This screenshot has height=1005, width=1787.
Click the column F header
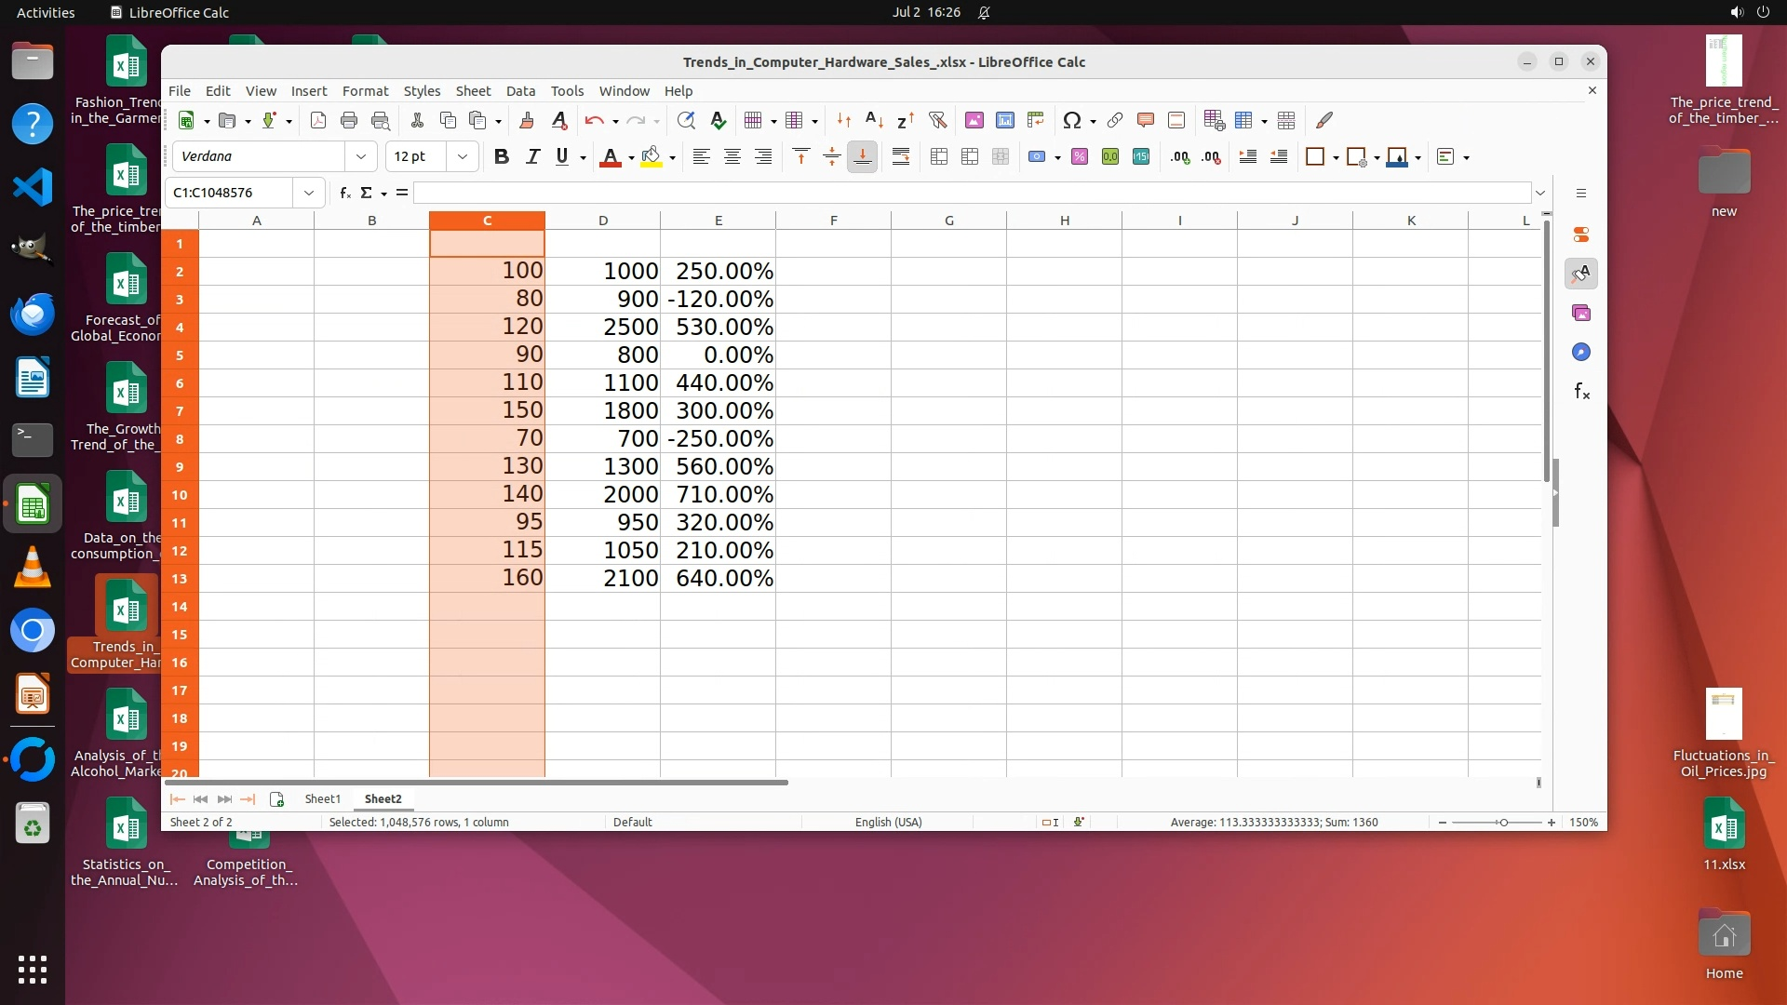(x=833, y=221)
